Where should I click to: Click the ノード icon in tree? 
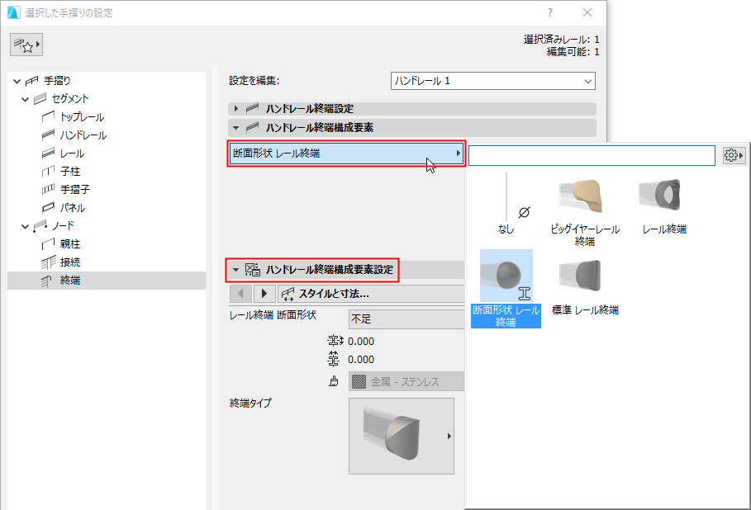pyautogui.click(x=40, y=226)
